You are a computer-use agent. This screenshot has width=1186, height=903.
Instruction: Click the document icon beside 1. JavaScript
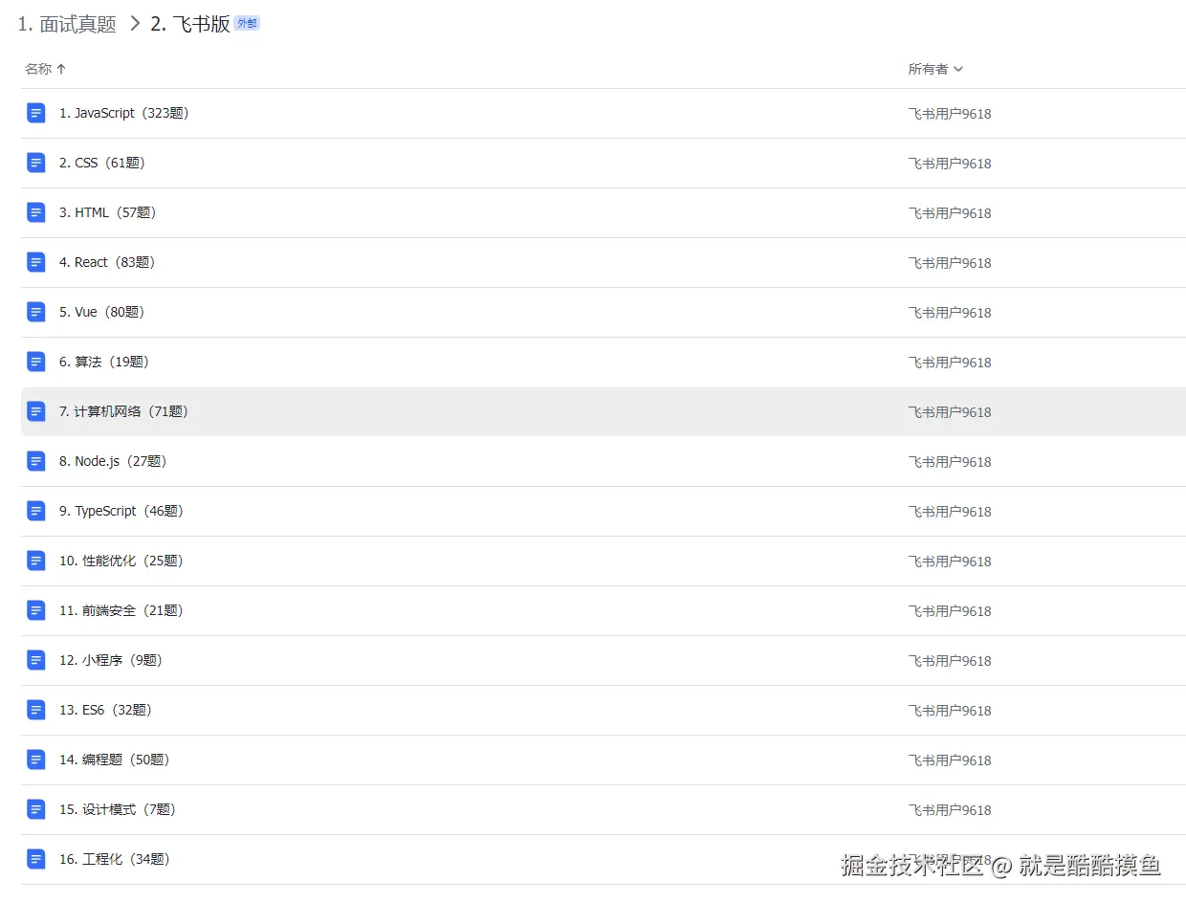35,113
